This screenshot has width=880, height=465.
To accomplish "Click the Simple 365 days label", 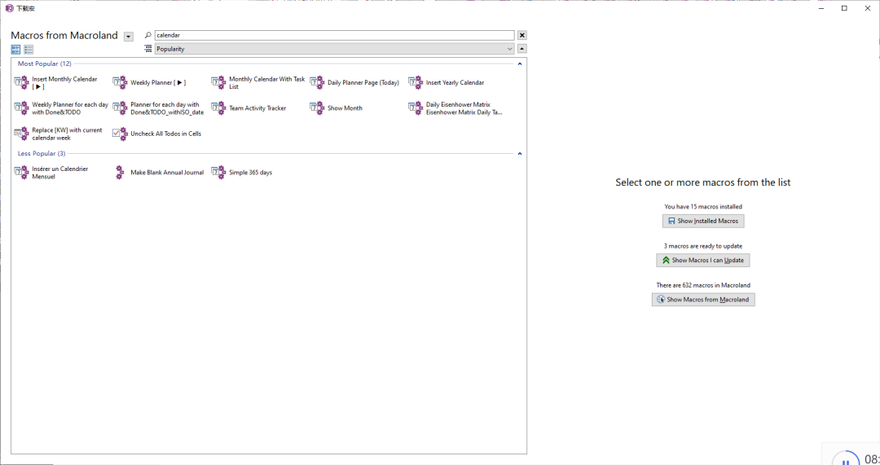I will (x=250, y=173).
